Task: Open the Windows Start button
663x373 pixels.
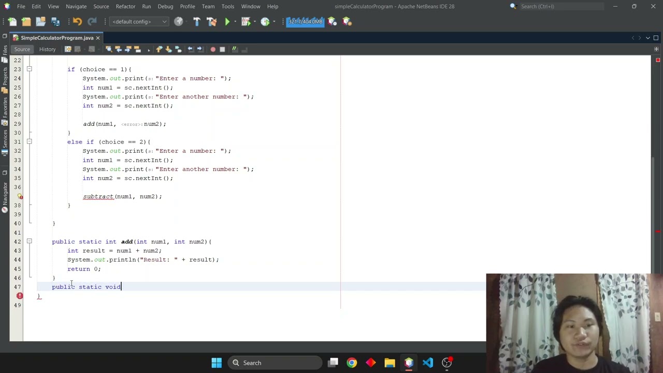Action: pos(217,363)
